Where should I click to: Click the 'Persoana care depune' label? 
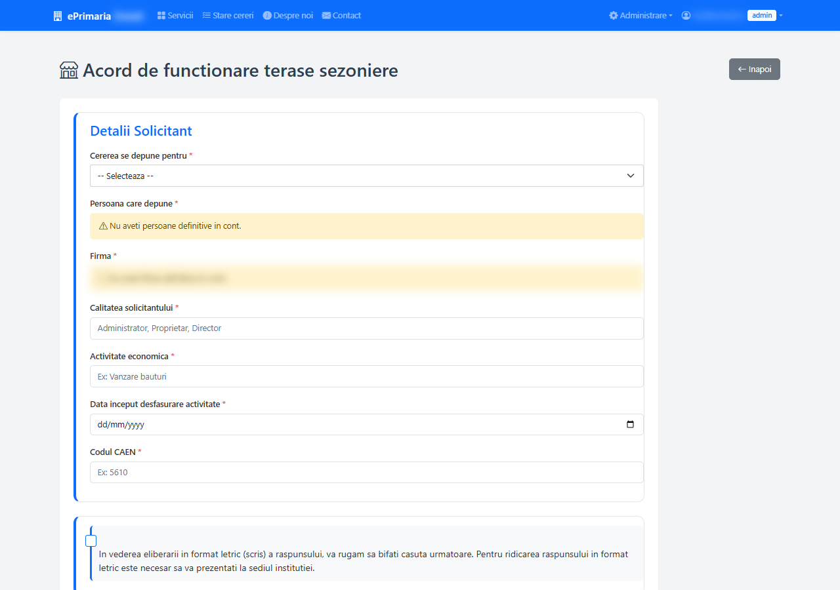[131, 204]
